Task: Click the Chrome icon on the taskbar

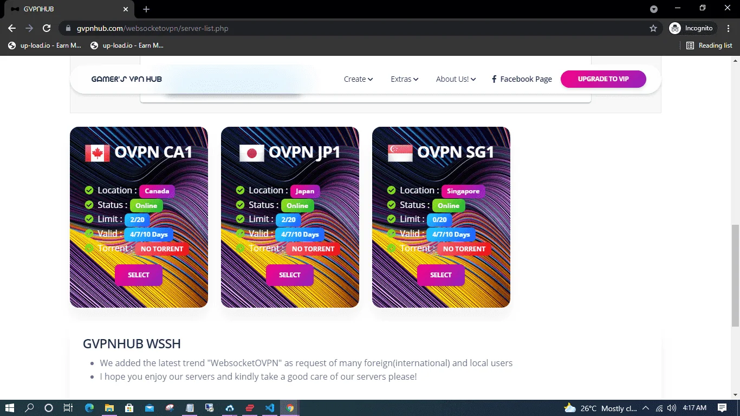Action: [x=290, y=408]
